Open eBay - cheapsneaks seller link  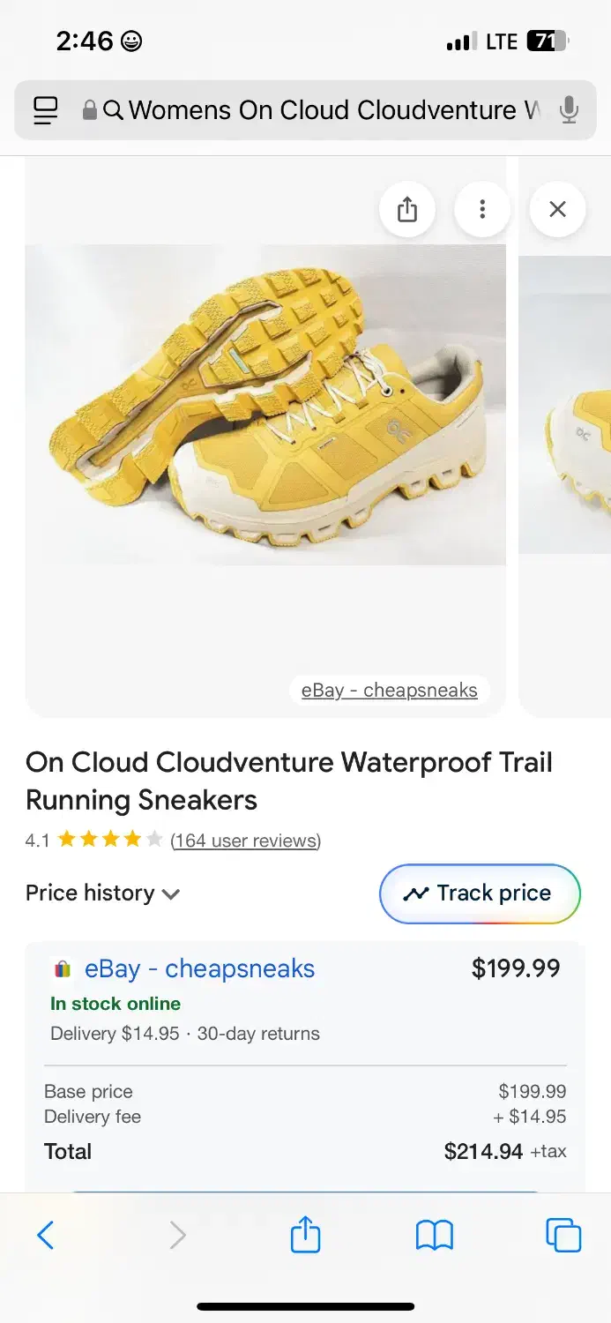(199, 968)
